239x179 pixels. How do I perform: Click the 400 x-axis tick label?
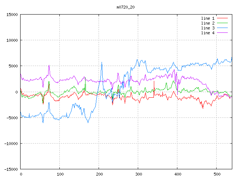(177, 174)
